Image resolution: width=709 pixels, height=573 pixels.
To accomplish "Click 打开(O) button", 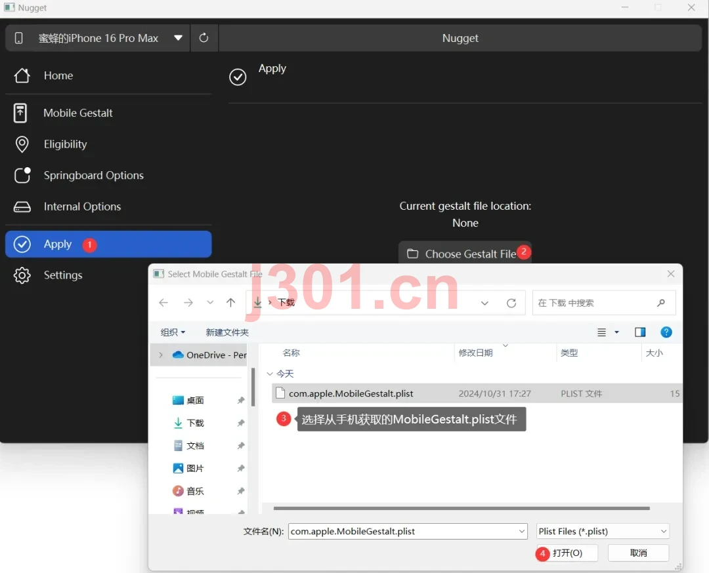I will coord(567,553).
